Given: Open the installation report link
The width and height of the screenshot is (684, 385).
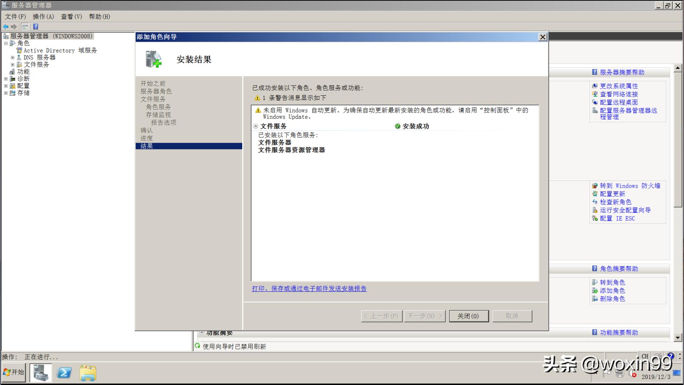Looking at the screenshot, I should (309, 289).
